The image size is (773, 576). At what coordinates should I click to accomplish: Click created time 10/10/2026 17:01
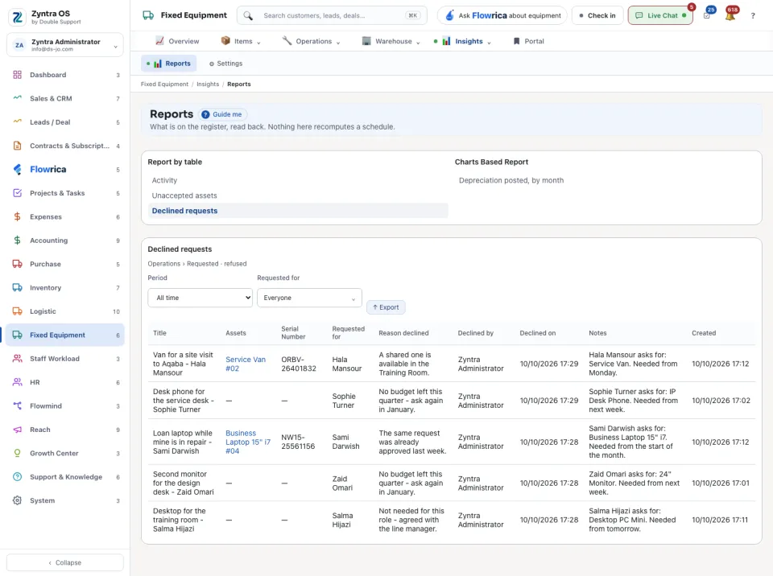(x=720, y=483)
